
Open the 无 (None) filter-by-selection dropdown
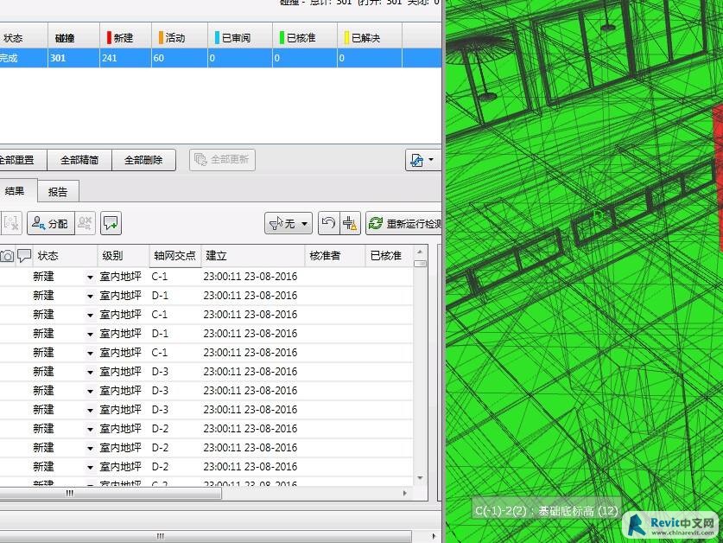[289, 223]
